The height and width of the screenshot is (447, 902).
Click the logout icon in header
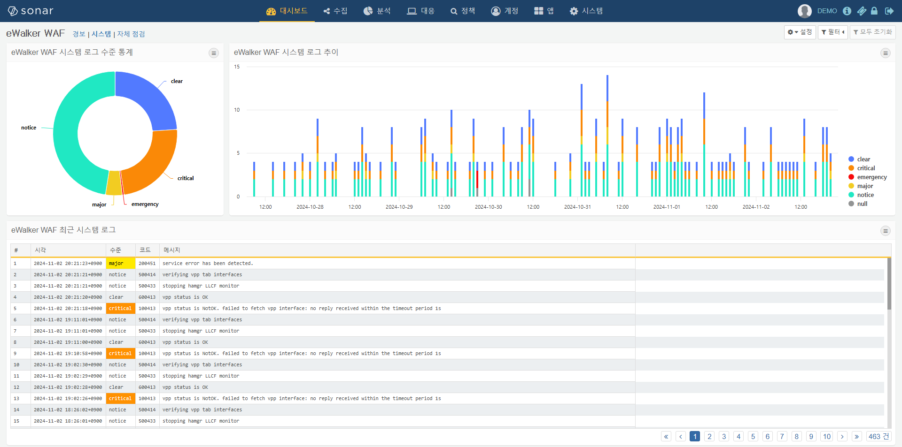click(889, 11)
